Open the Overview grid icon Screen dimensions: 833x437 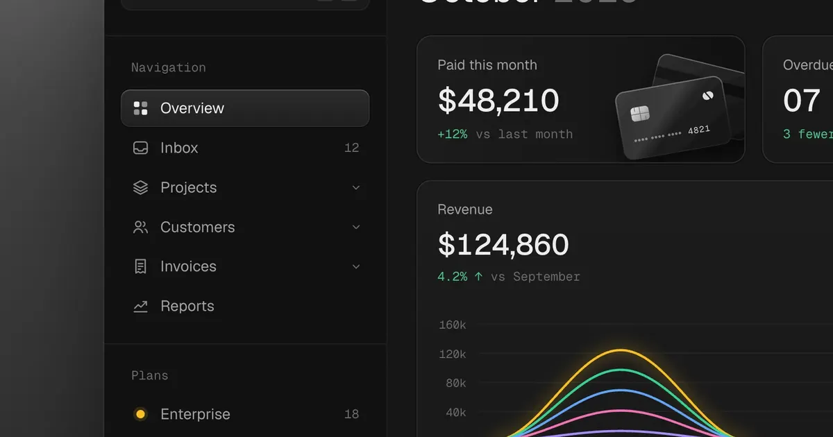[x=141, y=108]
